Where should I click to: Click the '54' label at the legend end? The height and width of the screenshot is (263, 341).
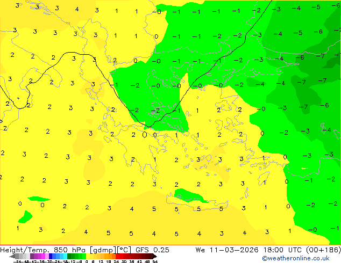155,261
